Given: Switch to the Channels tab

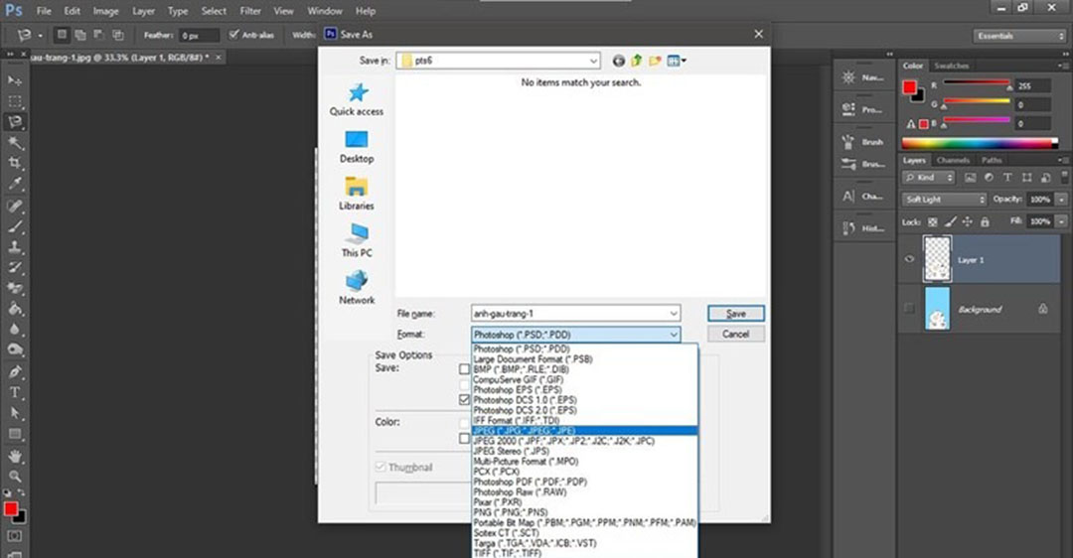Looking at the screenshot, I should point(953,160).
